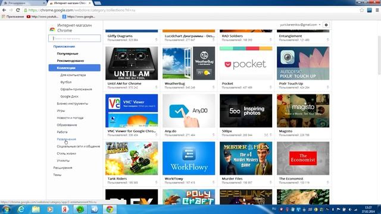
Task: Open the account email dropdown
Action: [300, 25]
